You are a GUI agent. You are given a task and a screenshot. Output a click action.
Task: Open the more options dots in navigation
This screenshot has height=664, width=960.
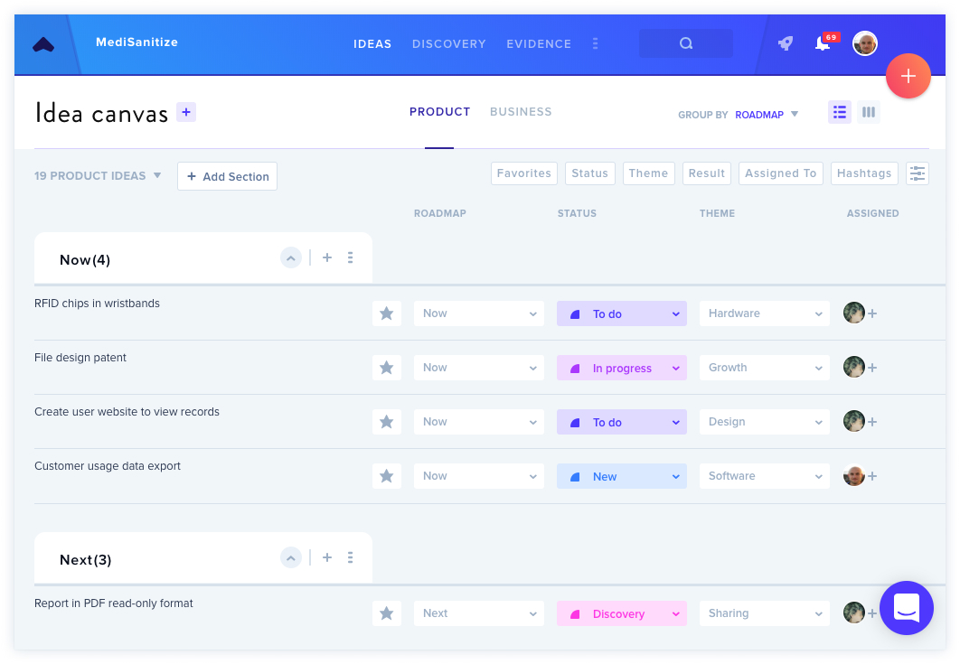[x=595, y=43]
